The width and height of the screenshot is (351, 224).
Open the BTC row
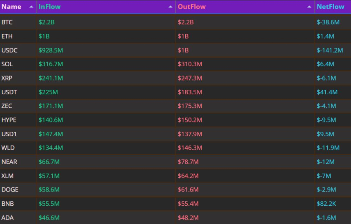pos(175,22)
